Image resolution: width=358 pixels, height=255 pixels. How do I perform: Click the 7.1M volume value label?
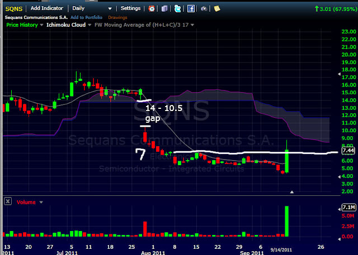(348, 208)
